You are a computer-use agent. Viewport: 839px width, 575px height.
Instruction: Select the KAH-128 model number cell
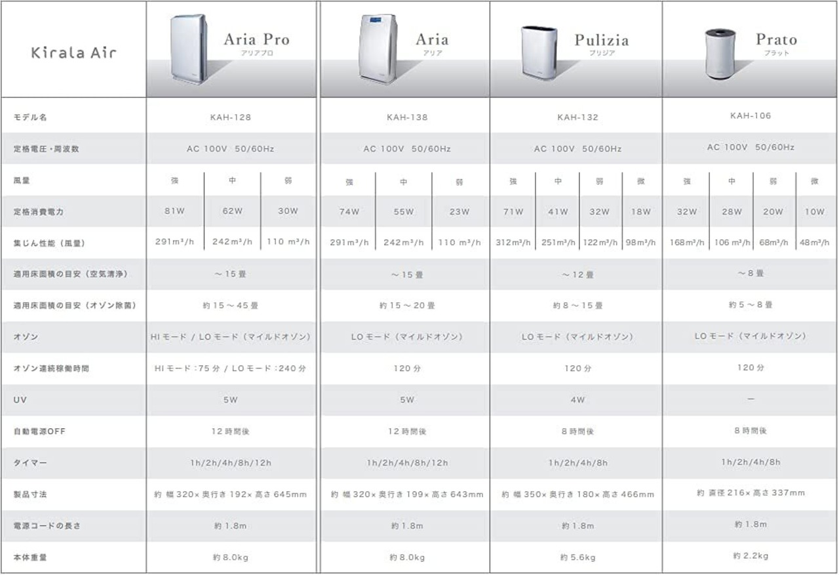[230, 117]
